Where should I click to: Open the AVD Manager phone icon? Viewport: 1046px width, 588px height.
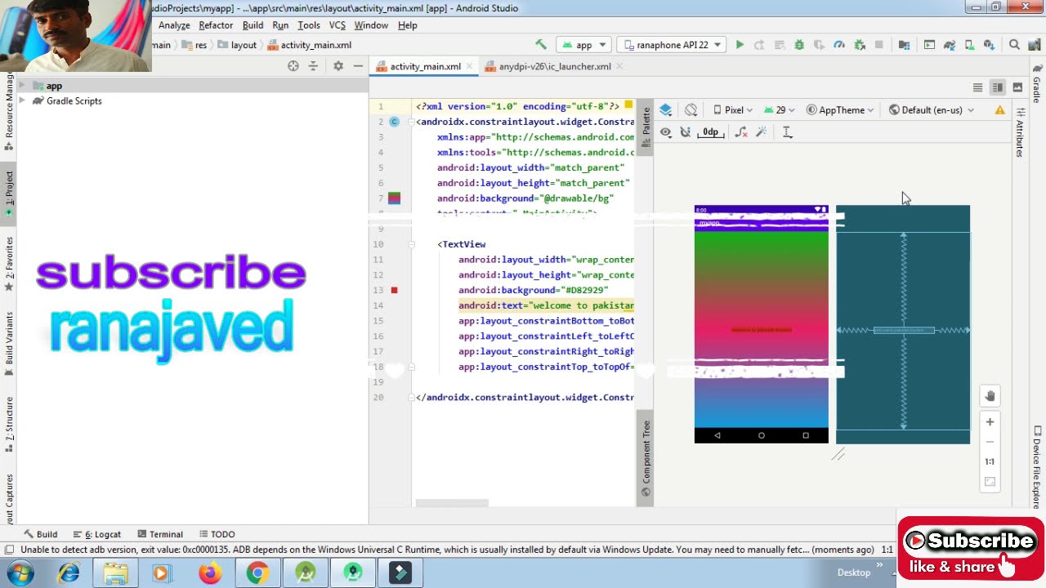tap(969, 45)
